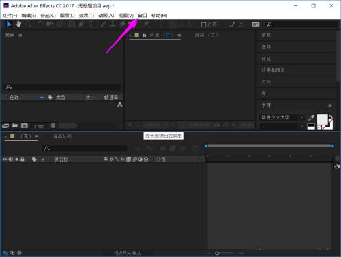Click 切换开关/模式 at timeline bottom
Image resolution: width=341 pixels, height=257 pixels.
128,253
